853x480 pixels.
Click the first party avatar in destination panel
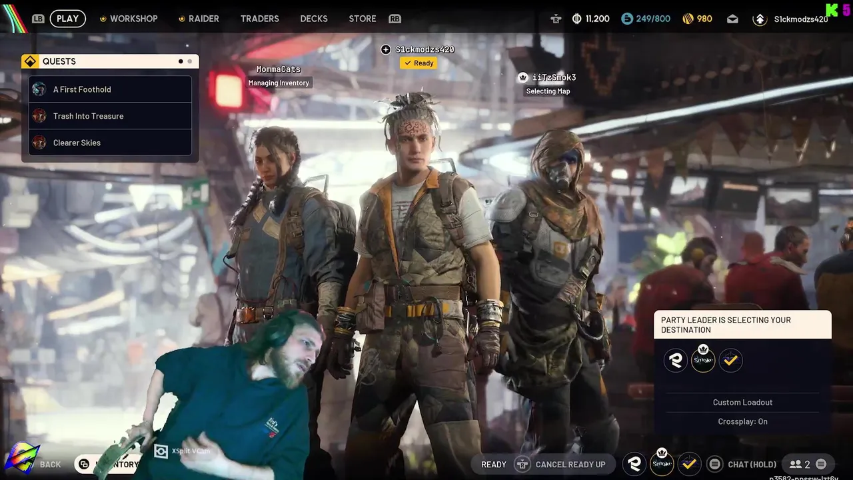676,361
